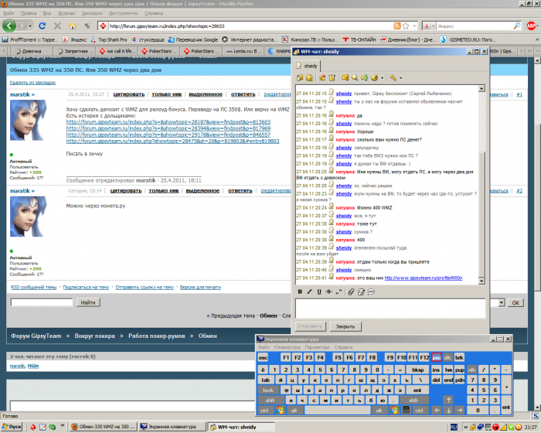
Task: Click yellow message icon in chat toolbar
Action: [x=345, y=77]
